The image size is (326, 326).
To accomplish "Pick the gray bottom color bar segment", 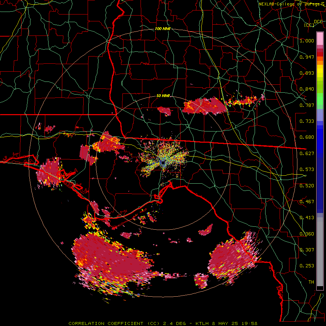I will point(320,252).
